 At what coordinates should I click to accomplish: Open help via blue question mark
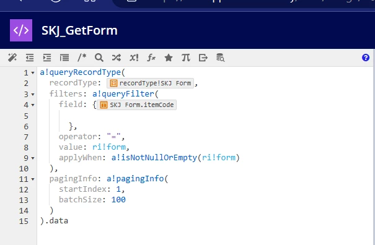(366, 58)
